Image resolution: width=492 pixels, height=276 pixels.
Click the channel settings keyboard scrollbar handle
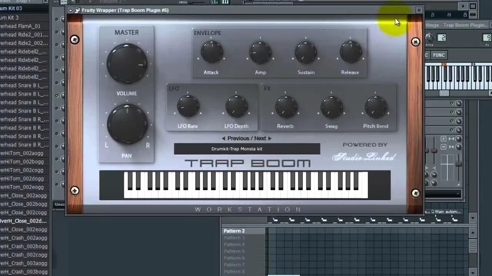(444, 93)
